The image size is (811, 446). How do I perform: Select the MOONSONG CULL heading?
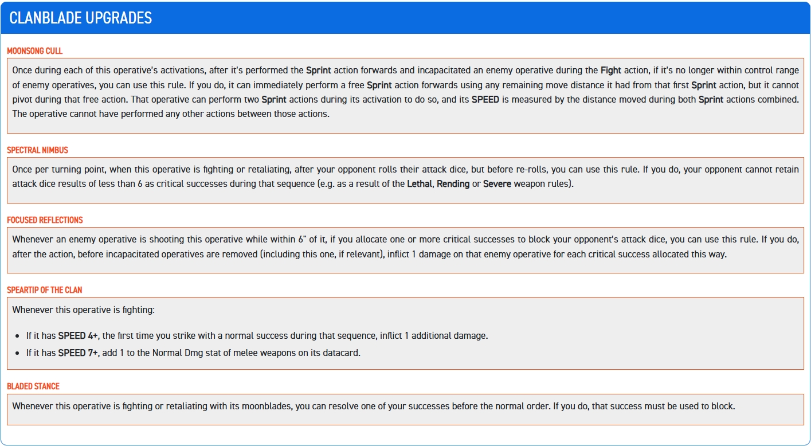[35, 51]
